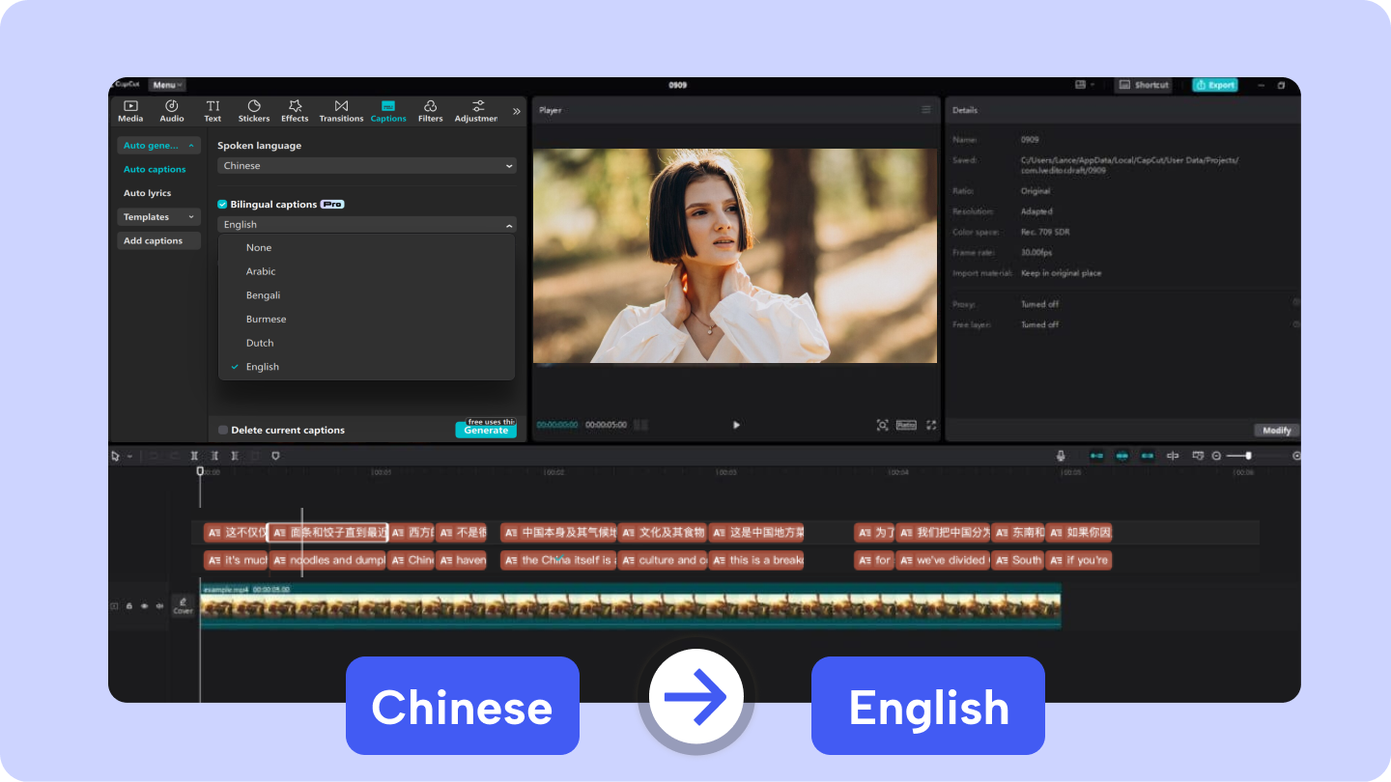Open the Effects tab
This screenshot has height=782, width=1391.
point(295,111)
